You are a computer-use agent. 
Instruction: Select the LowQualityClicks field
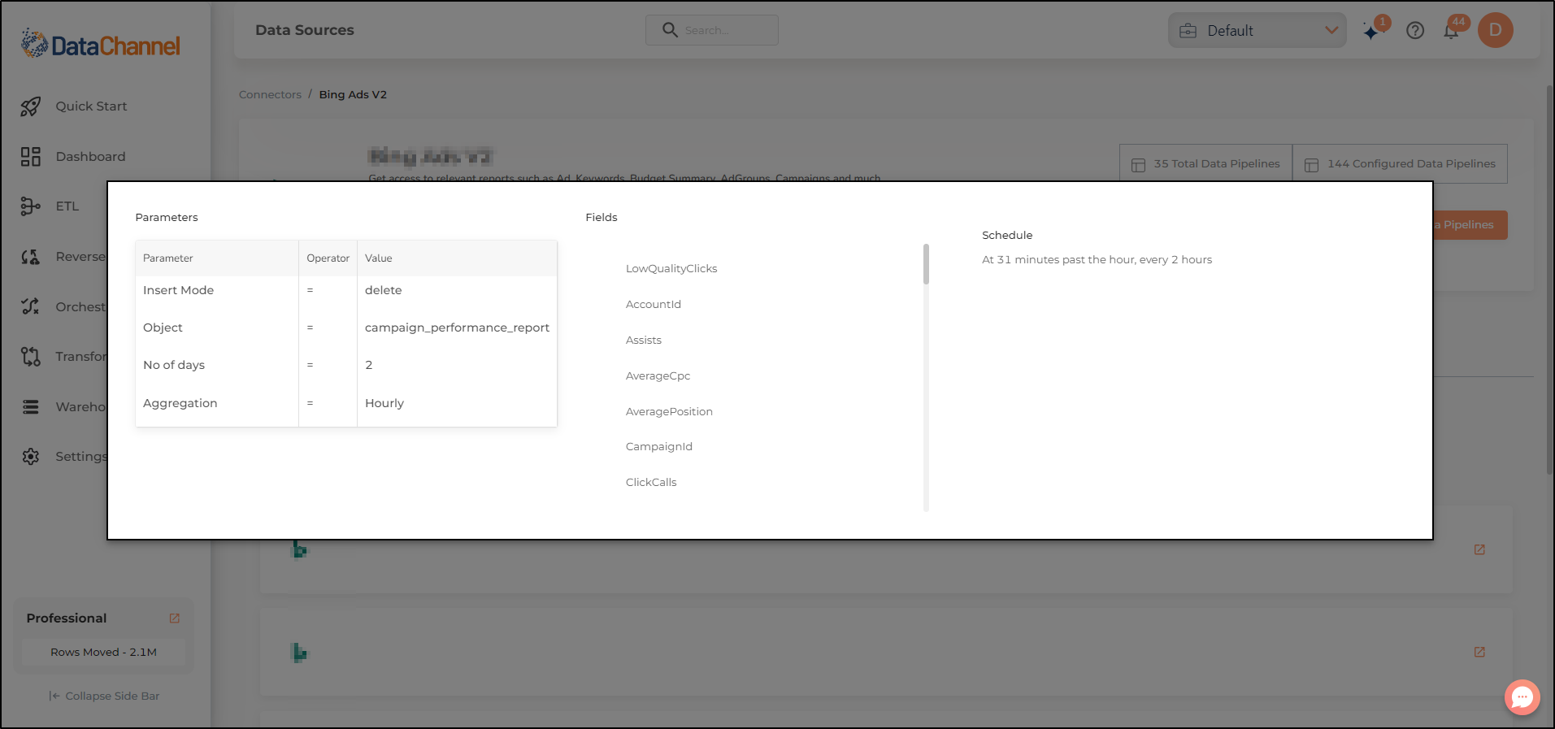pyautogui.click(x=671, y=268)
